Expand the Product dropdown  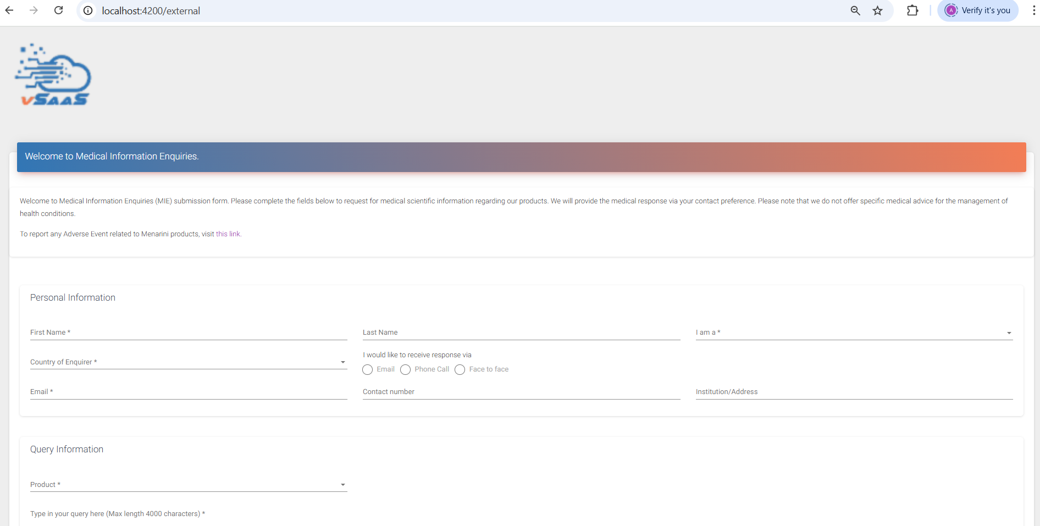coord(188,485)
